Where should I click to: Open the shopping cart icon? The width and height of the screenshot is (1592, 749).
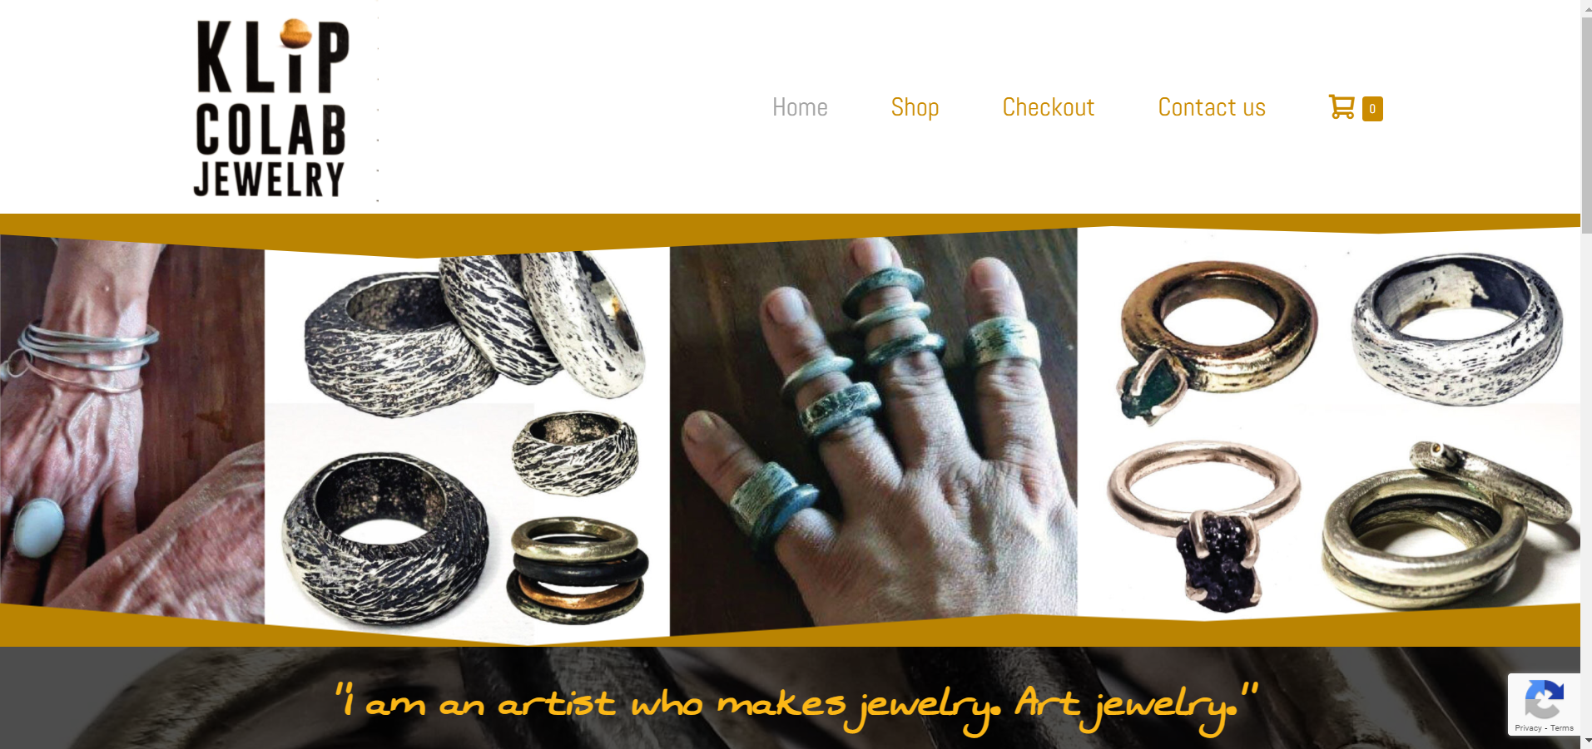(1342, 107)
